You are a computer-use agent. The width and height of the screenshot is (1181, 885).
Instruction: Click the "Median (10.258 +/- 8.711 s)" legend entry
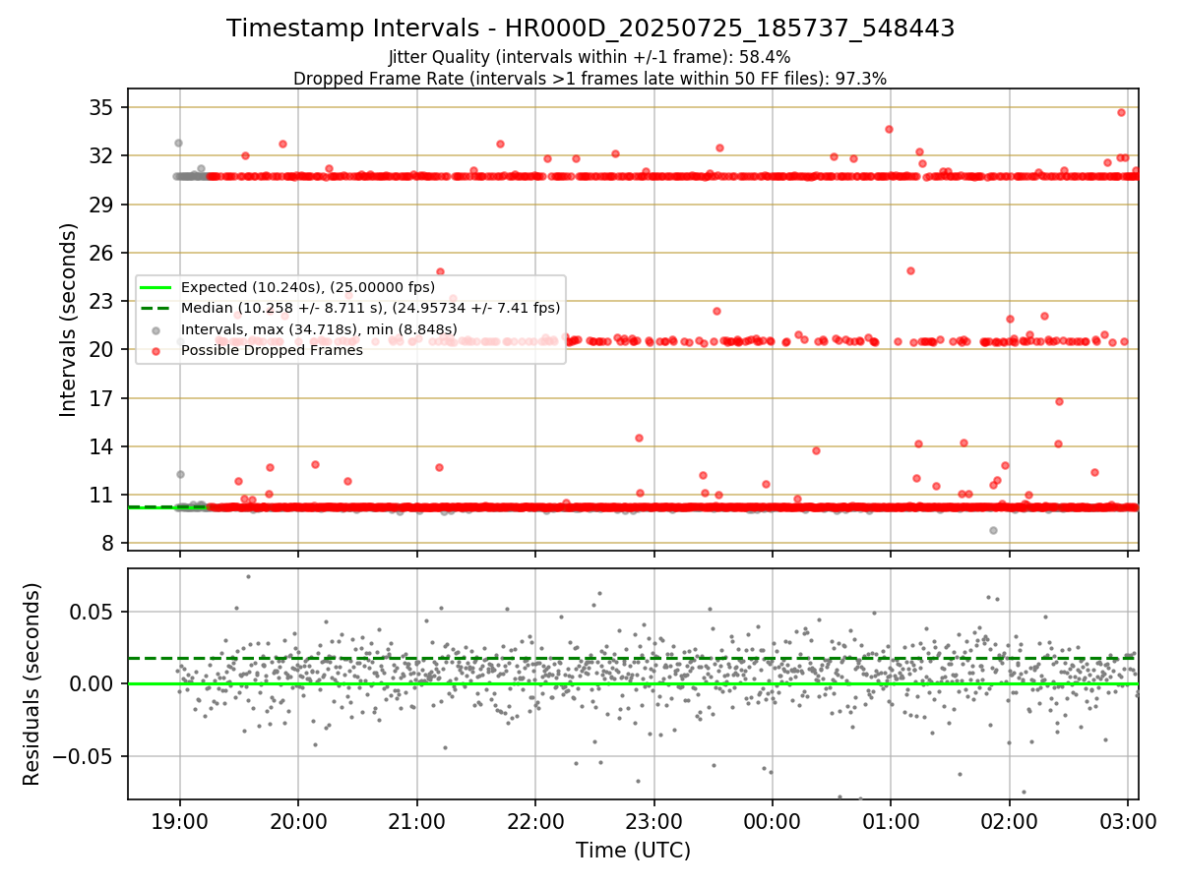371,308
